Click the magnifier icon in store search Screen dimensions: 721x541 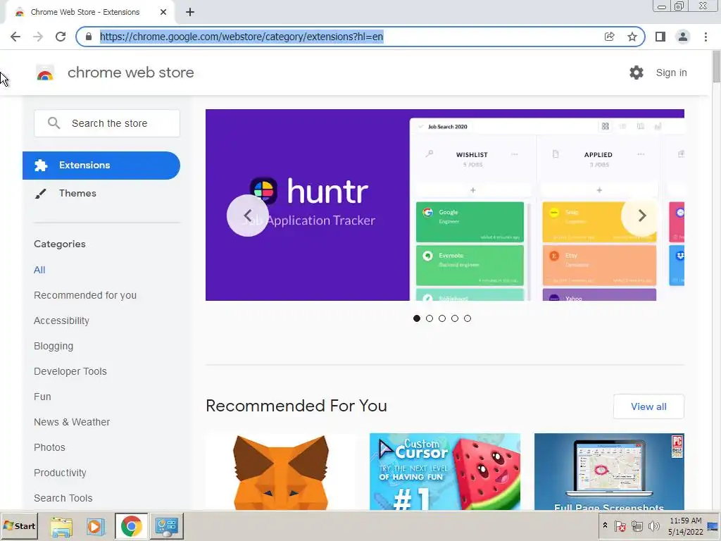point(54,123)
